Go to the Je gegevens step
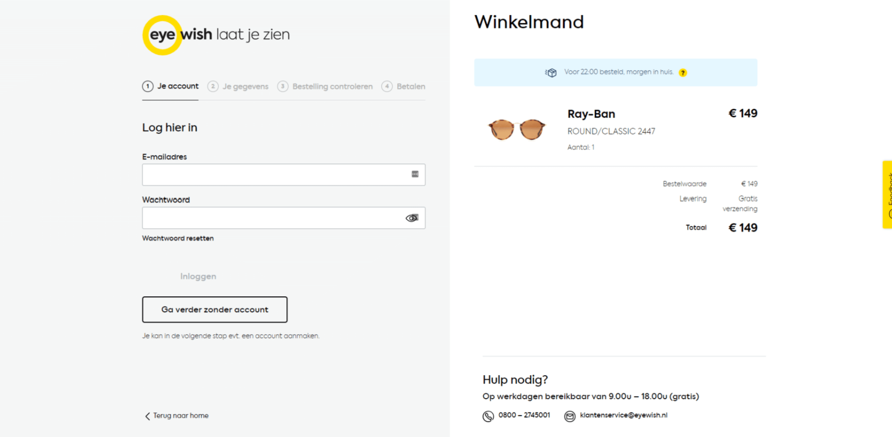 [x=238, y=86]
